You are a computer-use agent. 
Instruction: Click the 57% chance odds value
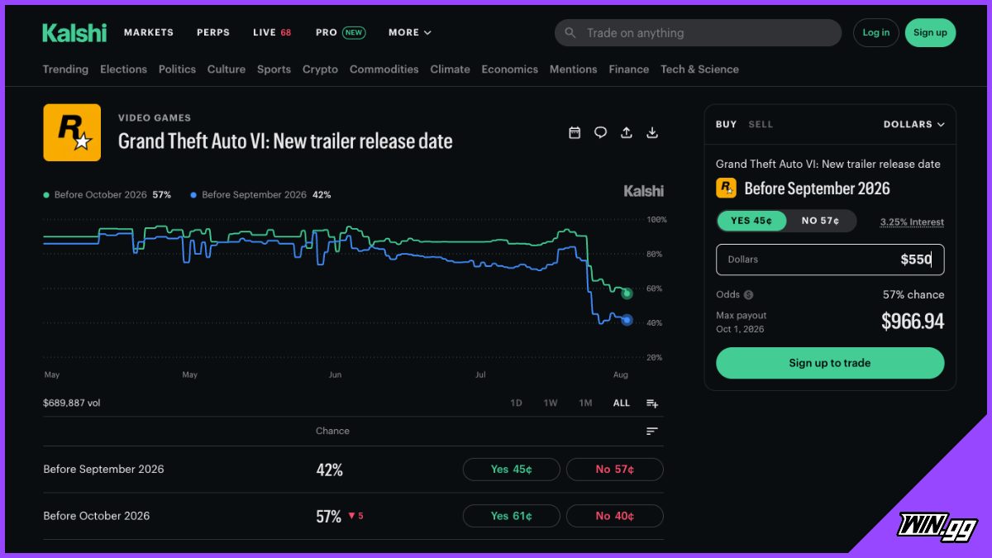(x=913, y=295)
